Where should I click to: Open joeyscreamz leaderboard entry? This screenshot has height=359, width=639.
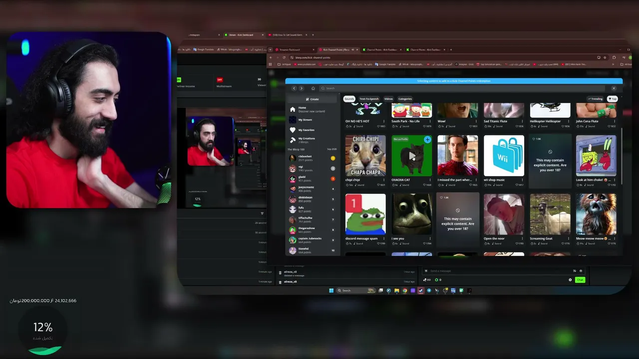point(313,188)
